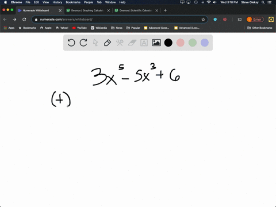Open the Apple menu
Viewport: 276px width, 207px height.
tap(5, 2)
